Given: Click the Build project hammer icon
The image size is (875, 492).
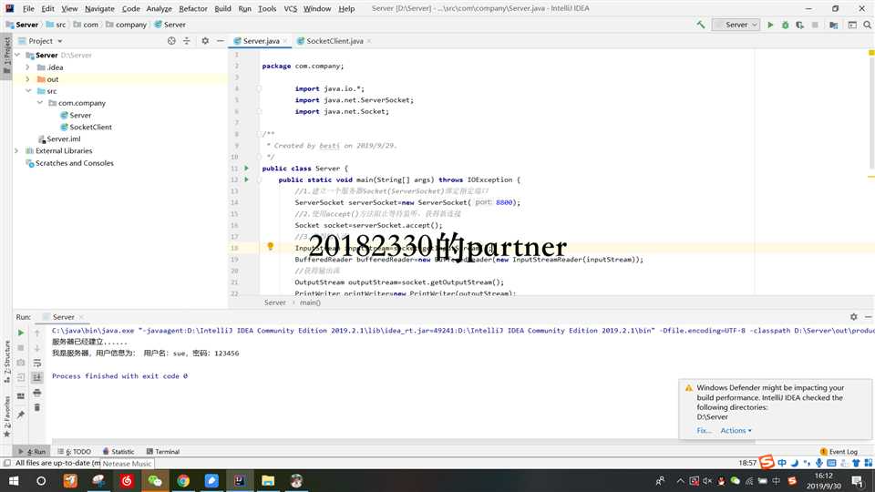Looking at the screenshot, I should [x=700, y=25].
